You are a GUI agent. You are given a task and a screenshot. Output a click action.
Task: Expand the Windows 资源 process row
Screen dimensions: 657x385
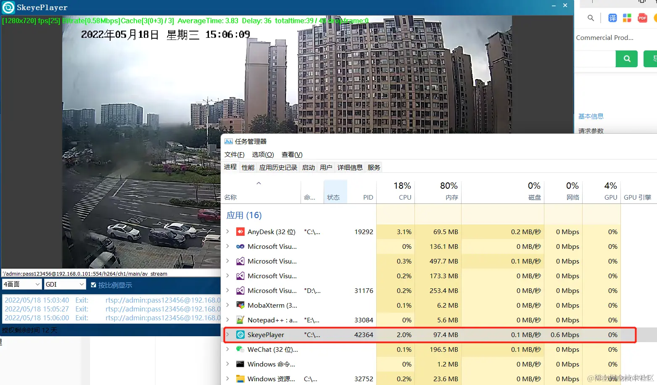[227, 379]
